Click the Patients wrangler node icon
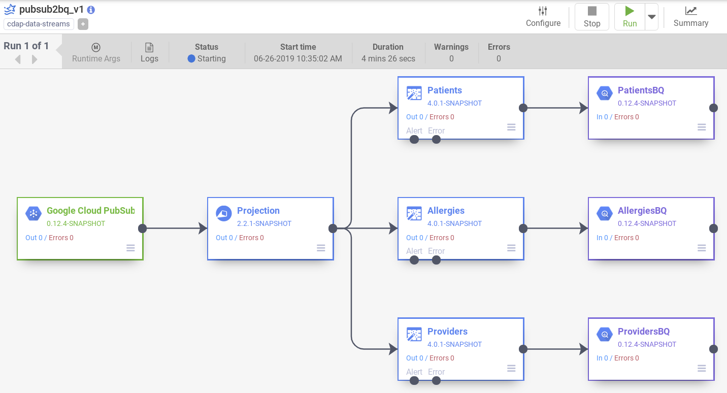 click(x=414, y=93)
